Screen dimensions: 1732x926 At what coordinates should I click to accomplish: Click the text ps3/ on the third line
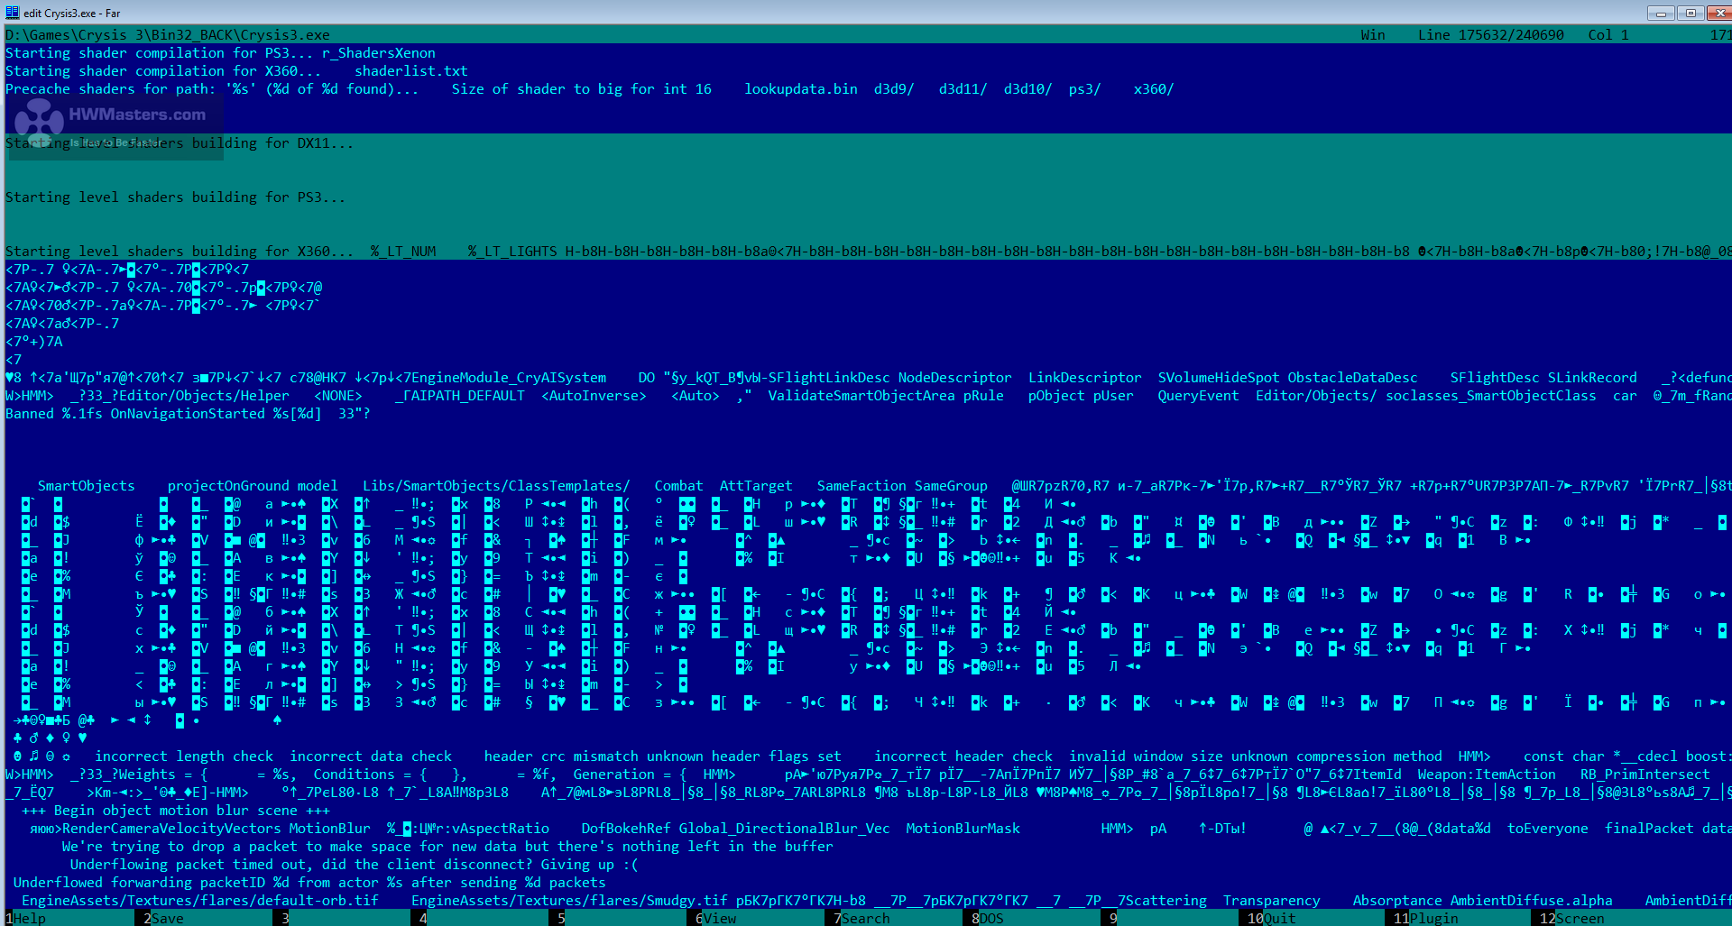(x=1084, y=89)
